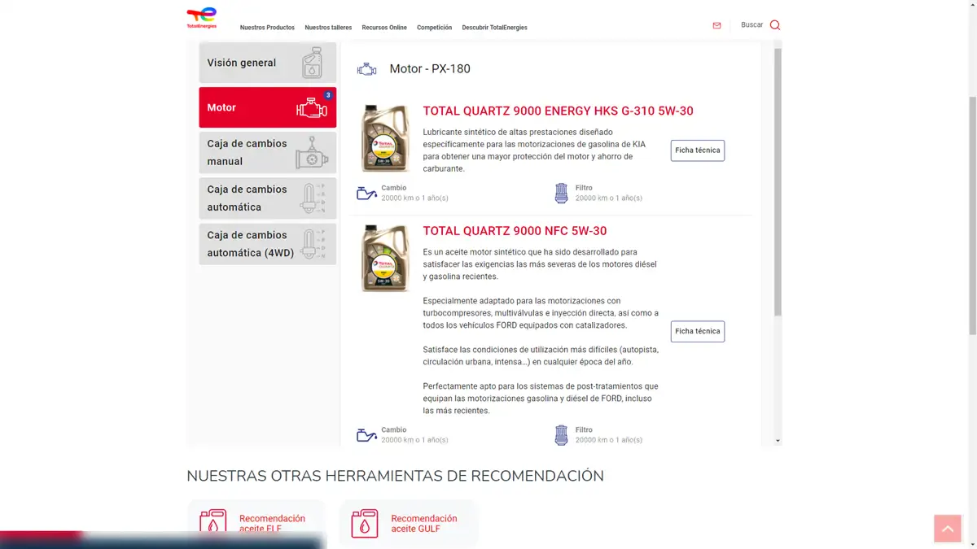
Task: Click the TotalEnergies logo
Action: click(x=201, y=18)
